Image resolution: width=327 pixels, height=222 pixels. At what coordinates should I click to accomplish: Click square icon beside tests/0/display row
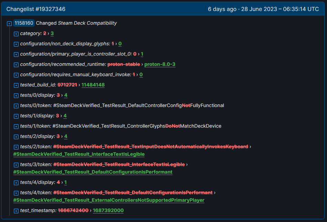point(16,96)
